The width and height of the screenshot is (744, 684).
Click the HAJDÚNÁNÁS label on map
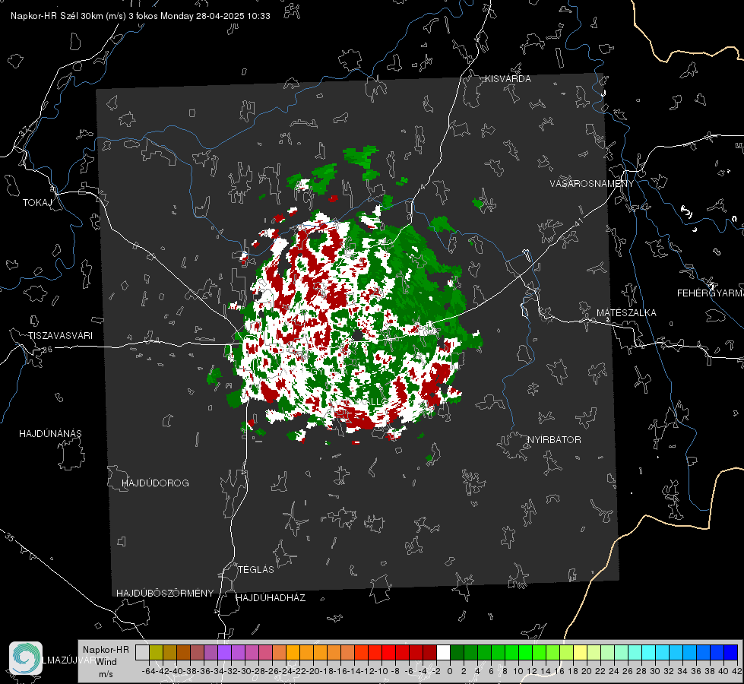(50, 433)
